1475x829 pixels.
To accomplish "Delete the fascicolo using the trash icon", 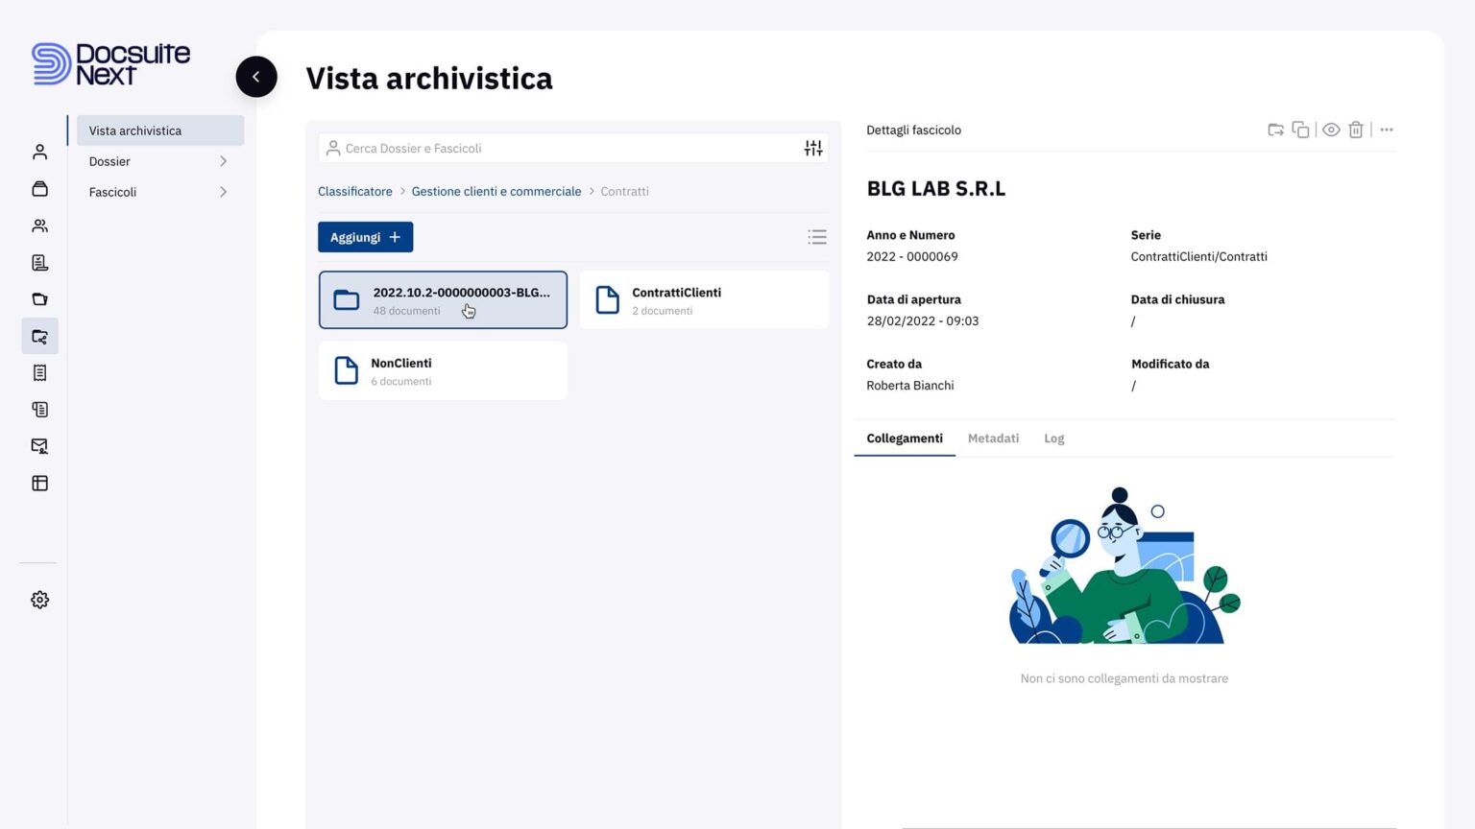I will click(x=1356, y=130).
